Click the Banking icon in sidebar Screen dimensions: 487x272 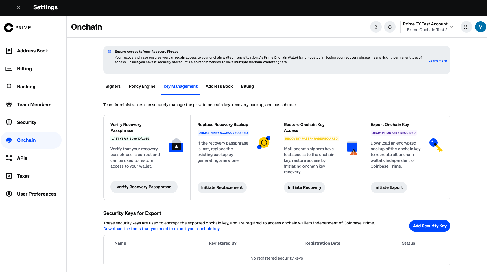[x=9, y=87]
